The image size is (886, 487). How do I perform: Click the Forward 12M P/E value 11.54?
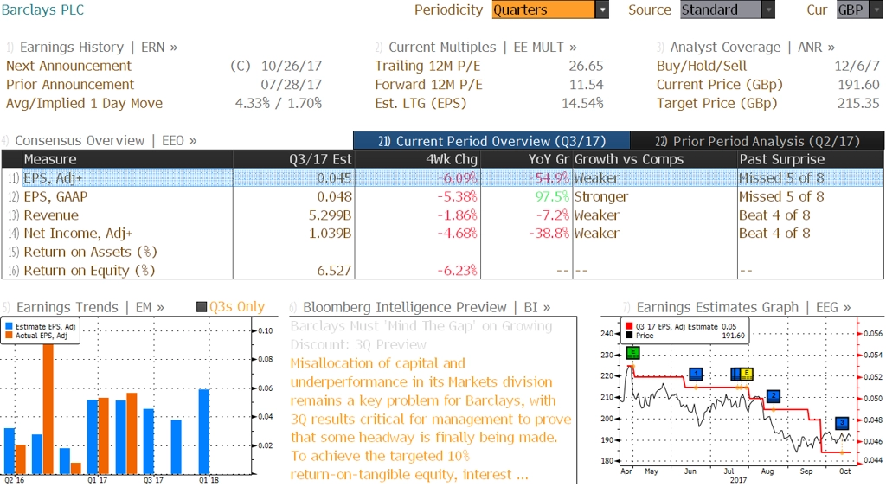click(586, 85)
